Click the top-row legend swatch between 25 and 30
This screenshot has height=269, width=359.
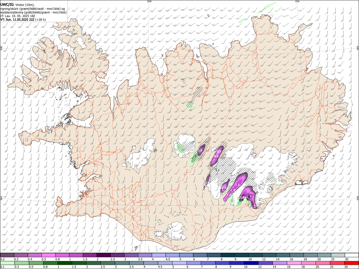(x=338, y=255)
